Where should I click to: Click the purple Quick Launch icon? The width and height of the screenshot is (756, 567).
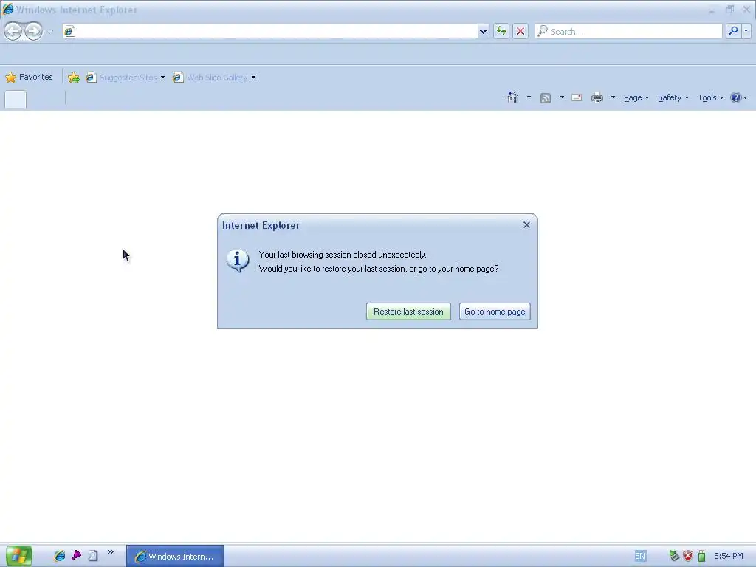click(x=76, y=556)
